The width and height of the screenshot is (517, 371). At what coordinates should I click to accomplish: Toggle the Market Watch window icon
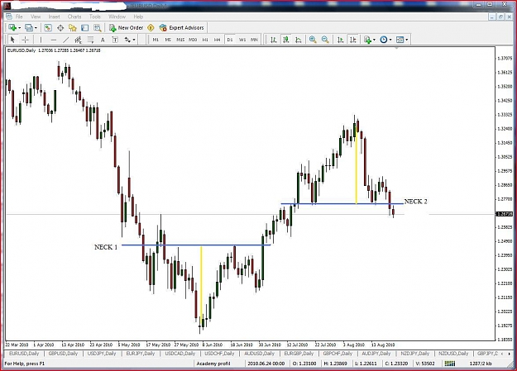pyautogui.click(x=48, y=27)
